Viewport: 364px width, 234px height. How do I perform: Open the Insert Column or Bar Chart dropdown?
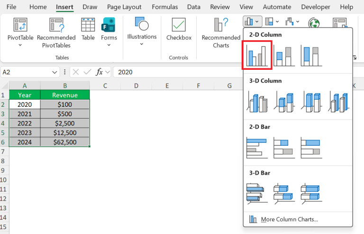tap(253, 22)
